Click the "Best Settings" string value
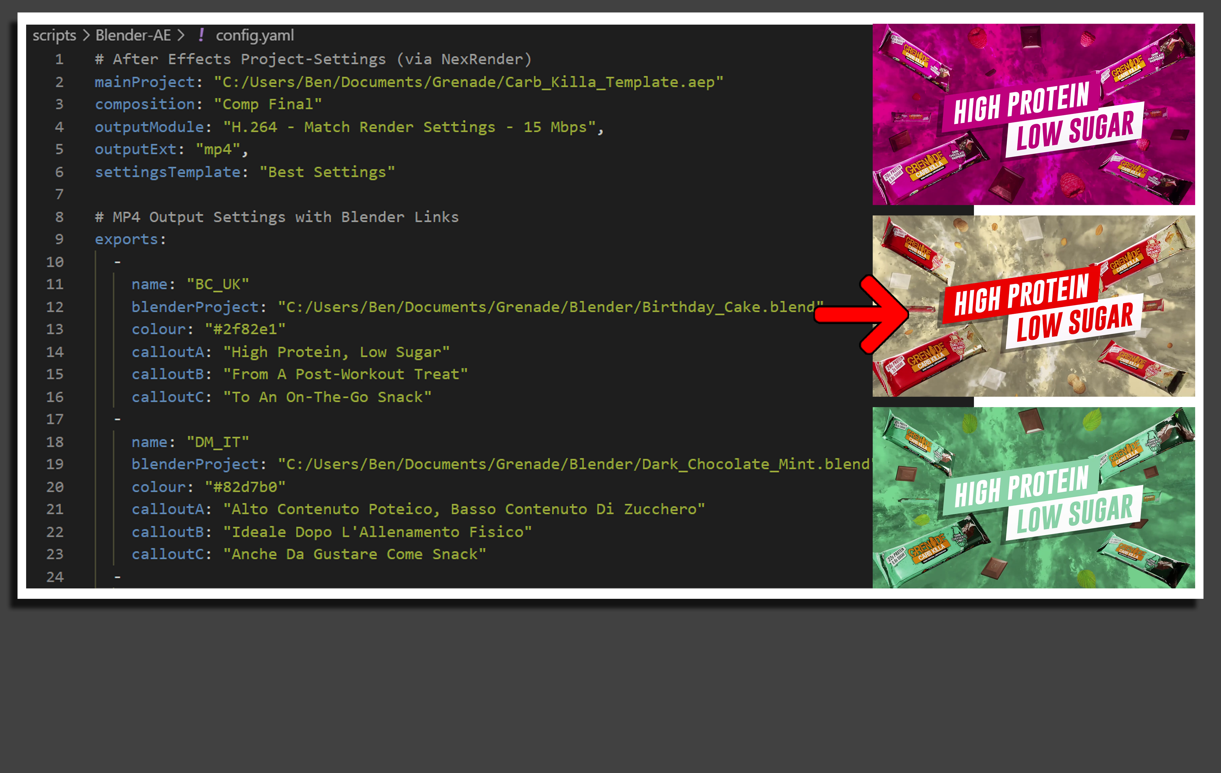The height and width of the screenshot is (773, 1221). coord(327,172)
